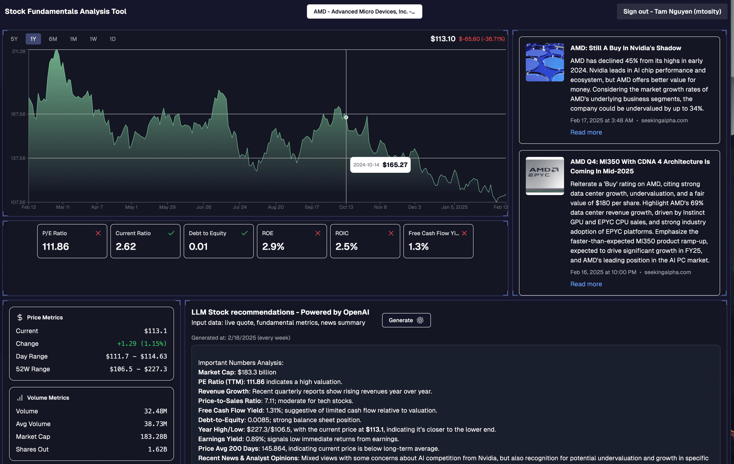
Task: Click the article title 'AMD: Still A Buy In Nvidia's Shadow'
Action: point(626,48)
